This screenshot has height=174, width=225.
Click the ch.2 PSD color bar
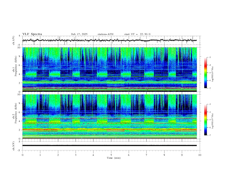click(205, 120)
